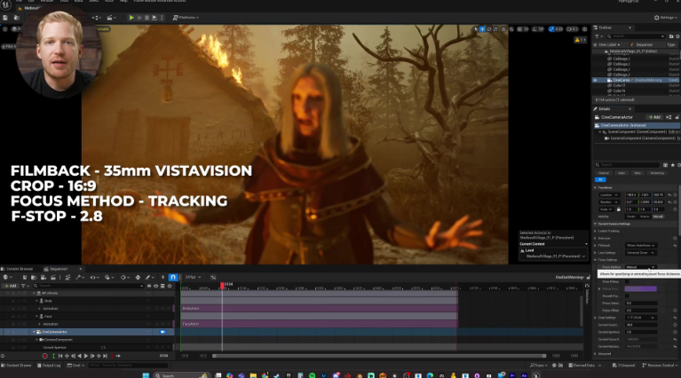This screenshot has height=378, width=681.
Task: Click the Current Aperture track row
Action: coord(87,348)
